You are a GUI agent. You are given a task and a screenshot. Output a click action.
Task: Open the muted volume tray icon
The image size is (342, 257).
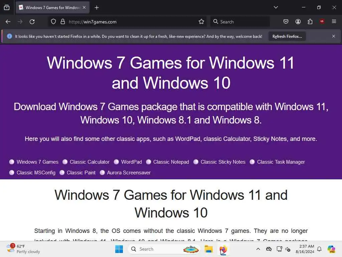pyautogui.click(x=288, y=249)
